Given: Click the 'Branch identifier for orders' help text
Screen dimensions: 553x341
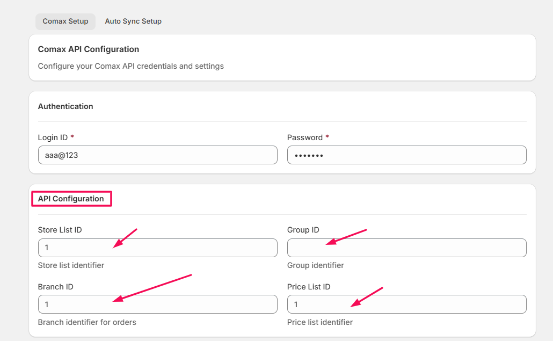Looking at the screenshot, I should 87,322.
